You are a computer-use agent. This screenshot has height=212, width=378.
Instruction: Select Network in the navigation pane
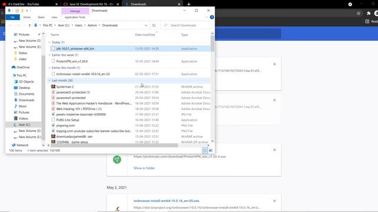[22, 145]
